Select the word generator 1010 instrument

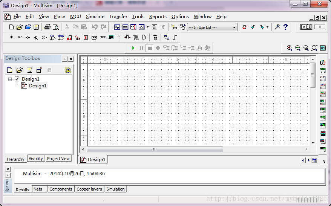point(323,117)
